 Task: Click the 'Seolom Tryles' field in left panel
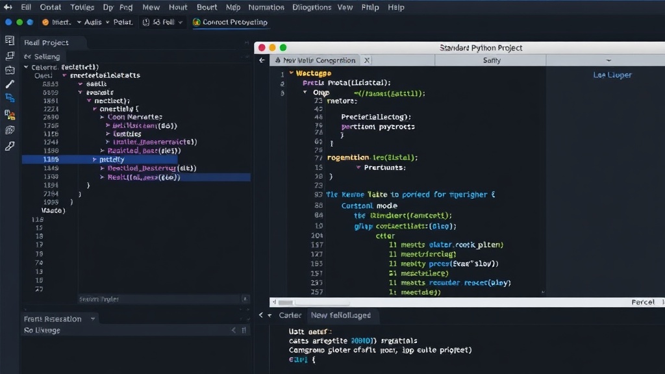[160, 299]
